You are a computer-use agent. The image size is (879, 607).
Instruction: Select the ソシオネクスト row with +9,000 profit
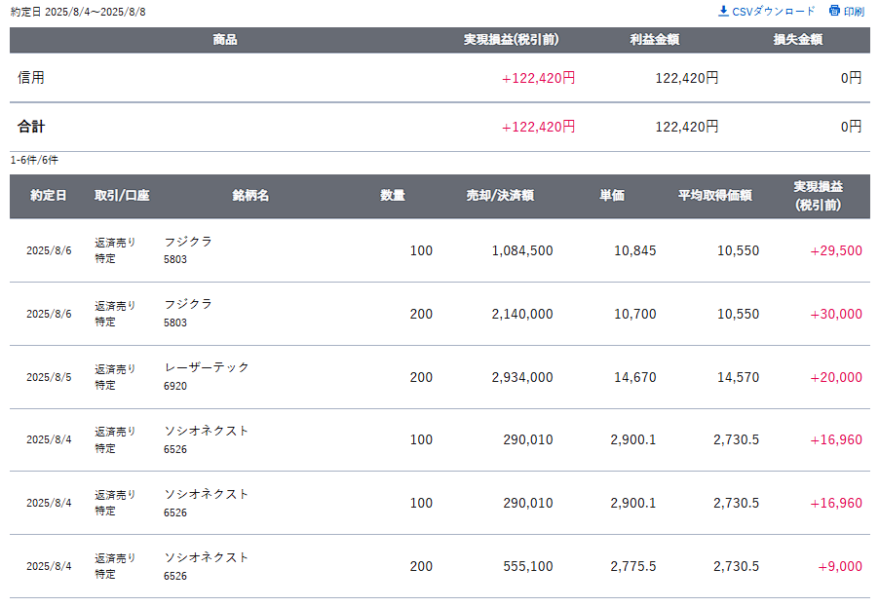click(x=207, y=557)
